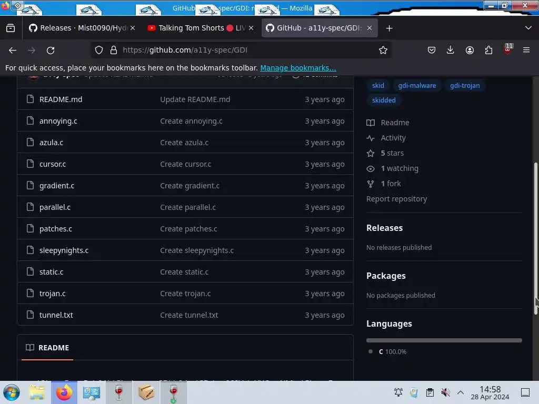Open the package box app in taskbar
This screenshot has width=539, height=404.
click(146, 392)
